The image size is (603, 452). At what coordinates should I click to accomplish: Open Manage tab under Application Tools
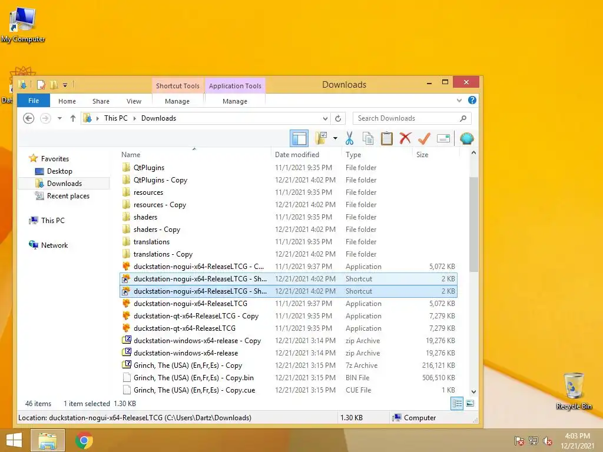click(x=235, y=101)
